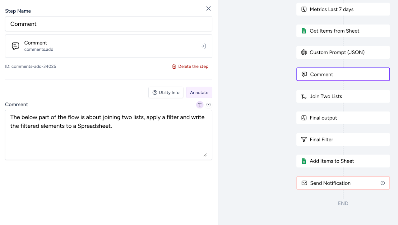Click the text mode T icon
Image resolution: width=398 pixels, height=225 pixels.
click(x=200, y=105)
